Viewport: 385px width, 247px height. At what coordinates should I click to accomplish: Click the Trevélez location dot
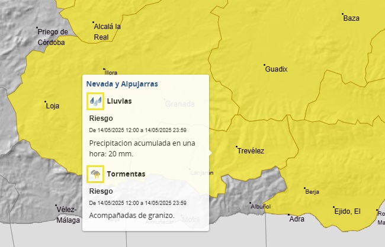(x=236, y=147)
